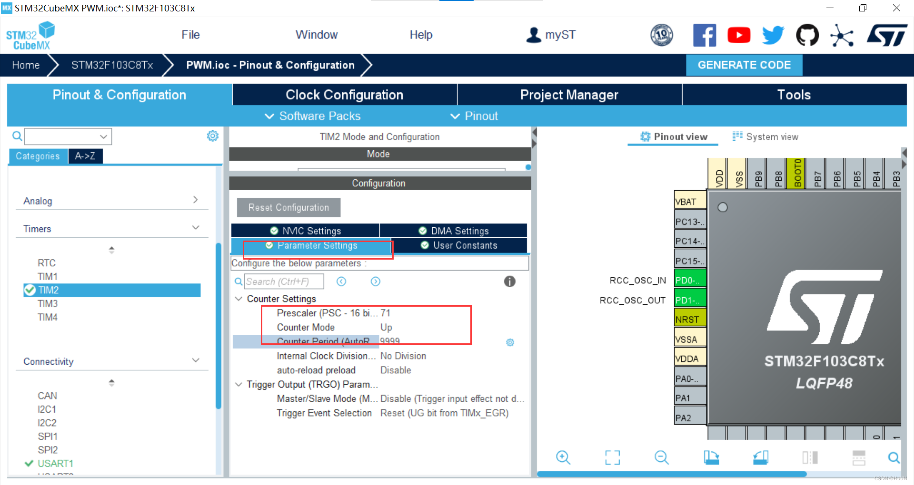Select USART1 in Connectivity list
The width and height of the screenshot is (914, 485).
55,463
